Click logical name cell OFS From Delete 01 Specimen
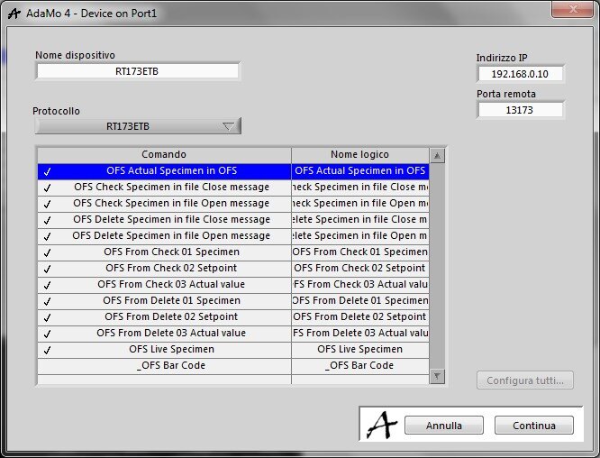Image resolution: width=600 pixels, height=458 pixels. (360, 301)
